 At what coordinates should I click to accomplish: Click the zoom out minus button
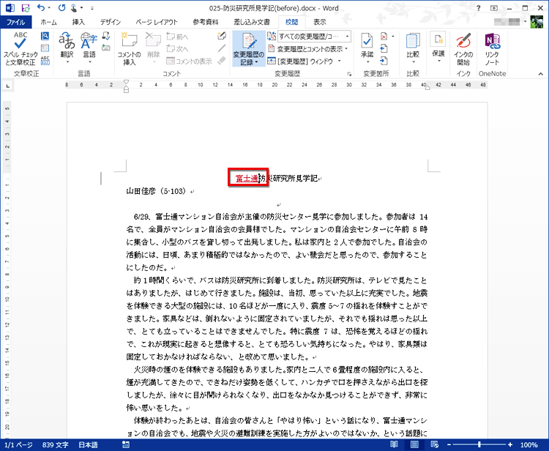click(x=449, y=444)
